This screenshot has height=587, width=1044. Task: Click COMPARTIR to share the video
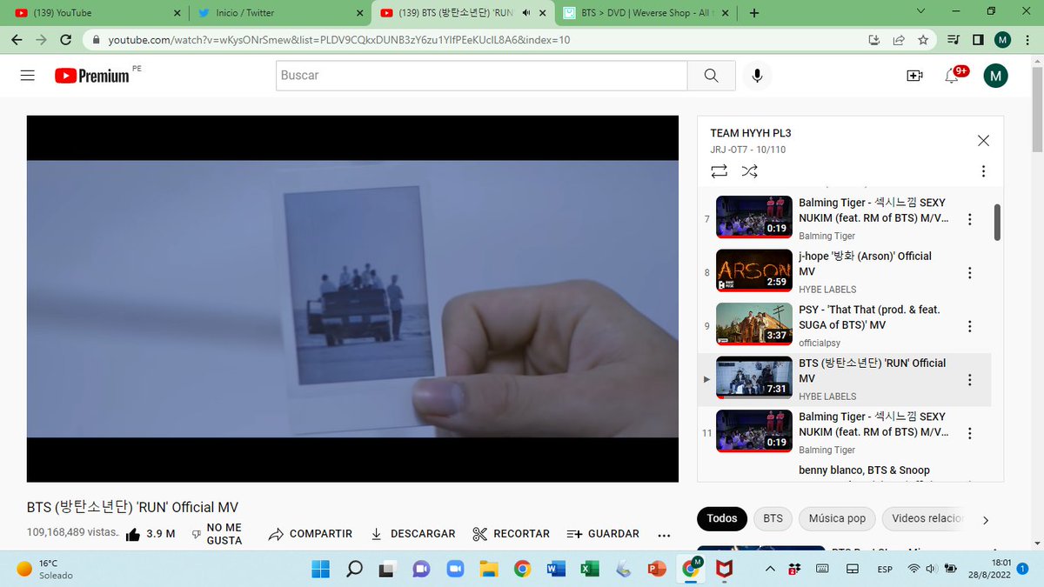[311, 534]
